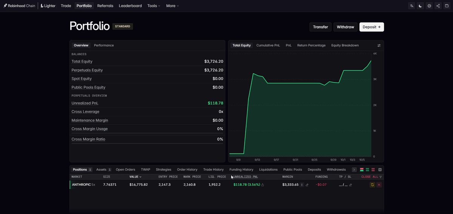Image resolution: width=453 pixels, height=214 pixels.
Task: Open Portfolio nav item
Action: [x=84, y=6]
